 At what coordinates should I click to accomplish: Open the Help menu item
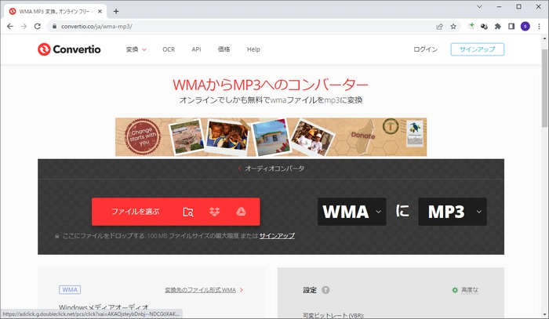click(x=253, y=49)
